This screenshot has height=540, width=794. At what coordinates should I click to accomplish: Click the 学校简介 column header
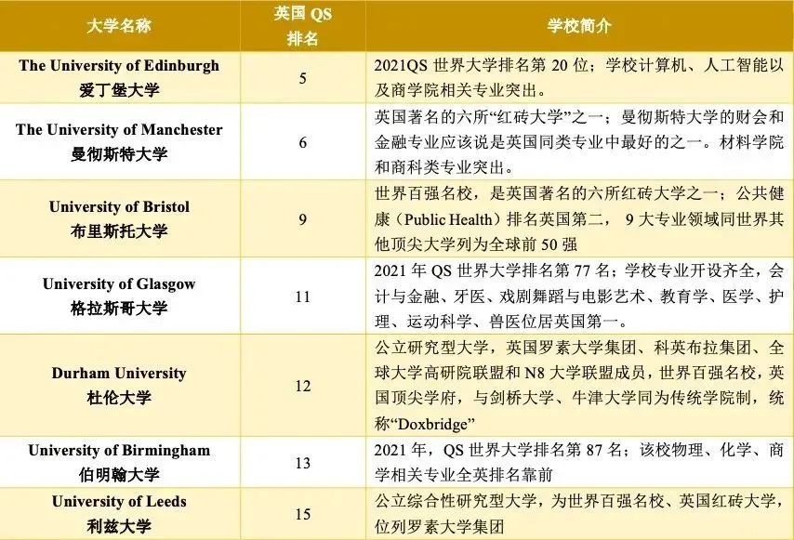click(578, 25)
